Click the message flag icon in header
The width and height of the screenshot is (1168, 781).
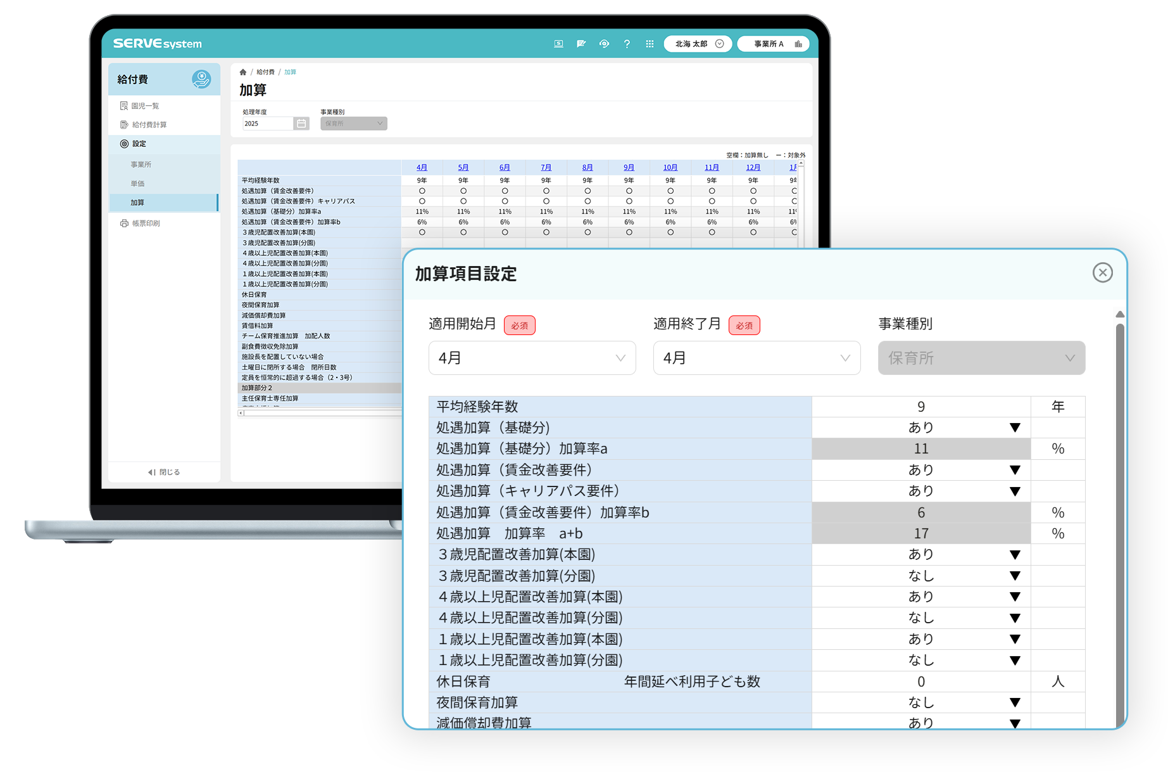pyautogui.click(x=581, y=44)
